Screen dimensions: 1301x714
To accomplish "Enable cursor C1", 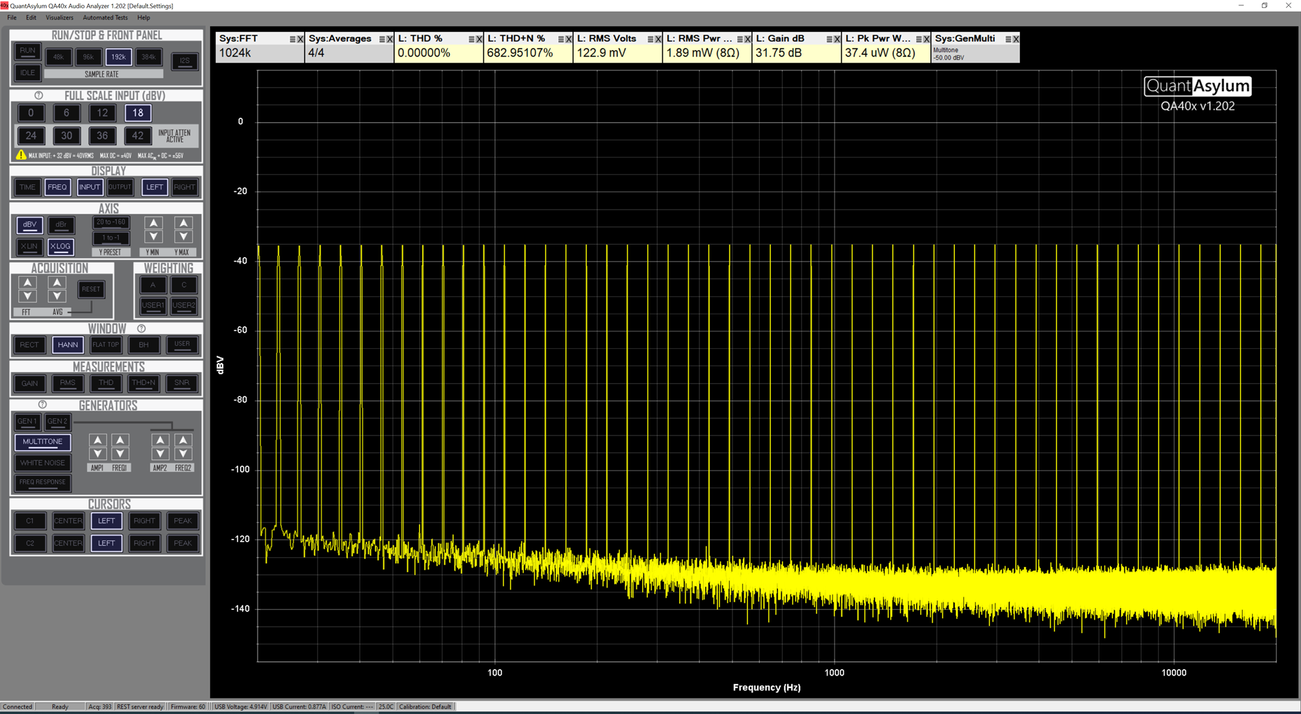I will [x=30, y=521].
